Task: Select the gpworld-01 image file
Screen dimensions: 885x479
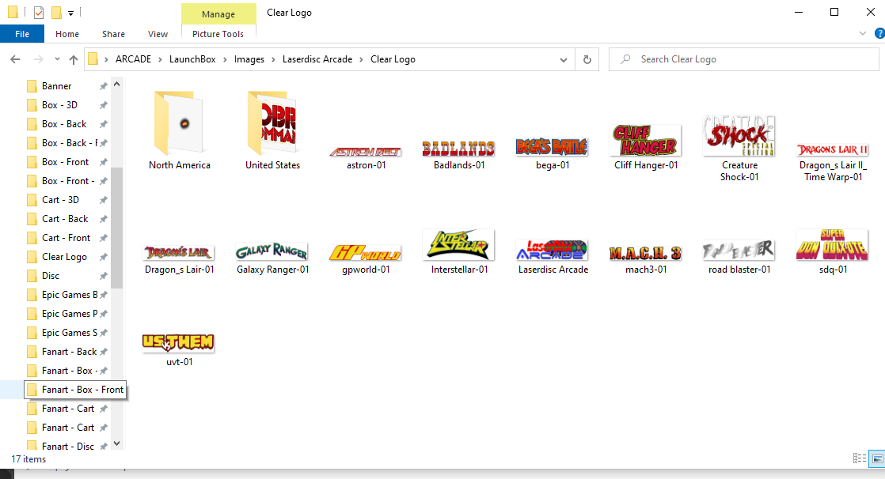Action: pyautogui.click(x=366, y=259)
